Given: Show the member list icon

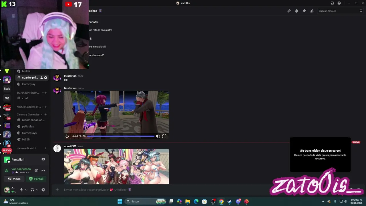Looking at the screenshot, I should point(312,11).
